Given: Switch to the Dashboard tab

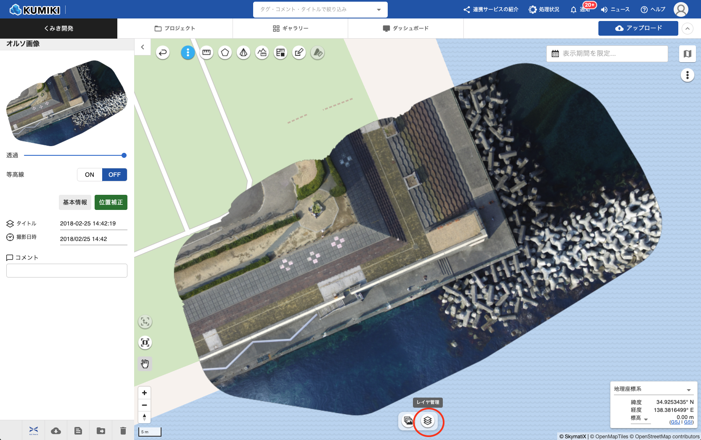Looking at the screenshot, I should click(x=406, y=28).
